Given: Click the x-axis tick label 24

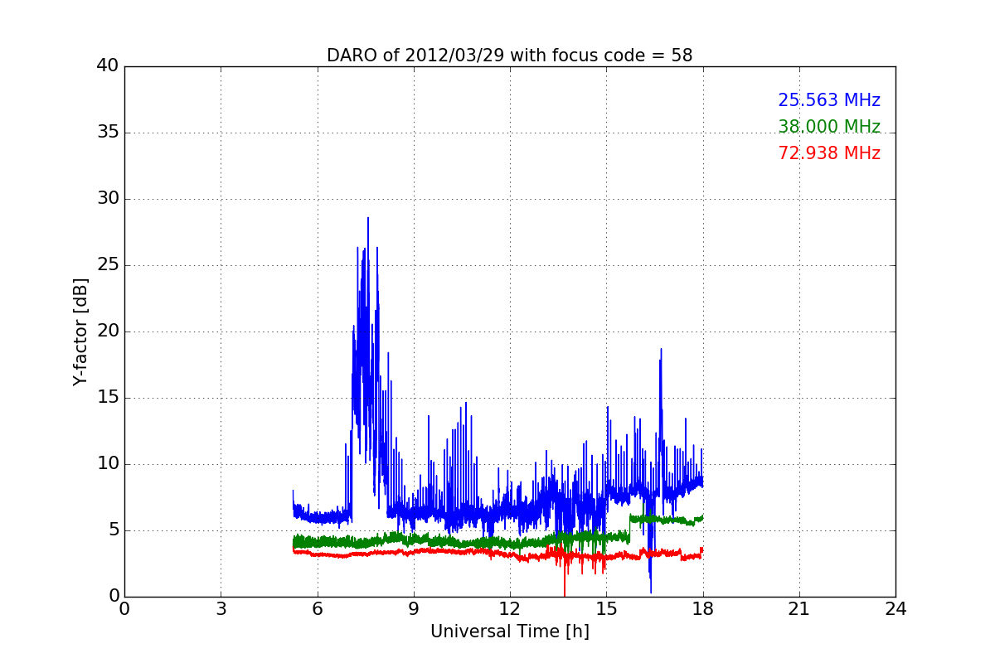Looking at the screenshot, I should coord(895,609).
